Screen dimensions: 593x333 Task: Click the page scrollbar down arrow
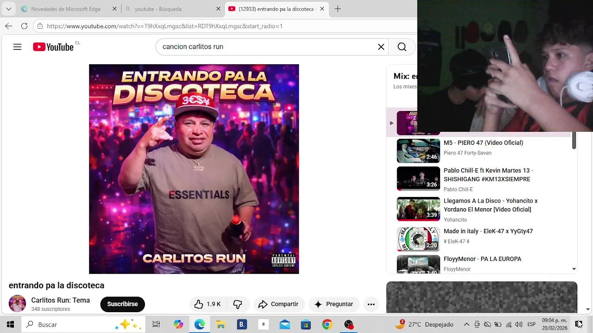pos(588,309)
